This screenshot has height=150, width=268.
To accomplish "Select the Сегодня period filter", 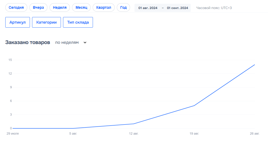I will point(16,7).
